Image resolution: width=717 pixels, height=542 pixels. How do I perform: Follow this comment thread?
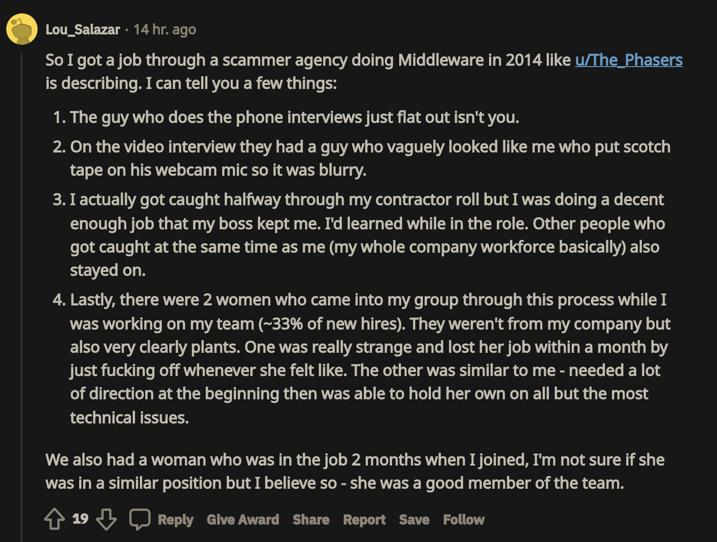[x=464, y=520]
